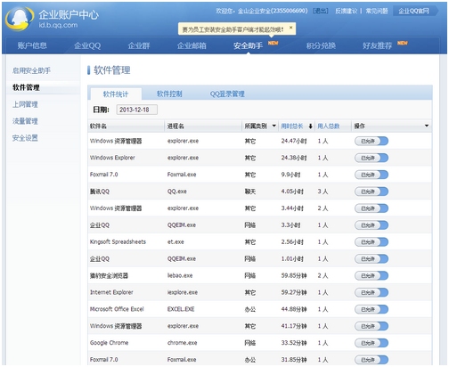Click the 软件名 column header
Image resolution: width=449 pixels, height=367 pixels.
coord(98,126)
